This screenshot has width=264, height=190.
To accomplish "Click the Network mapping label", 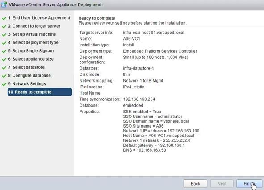I will coord(96,81).
